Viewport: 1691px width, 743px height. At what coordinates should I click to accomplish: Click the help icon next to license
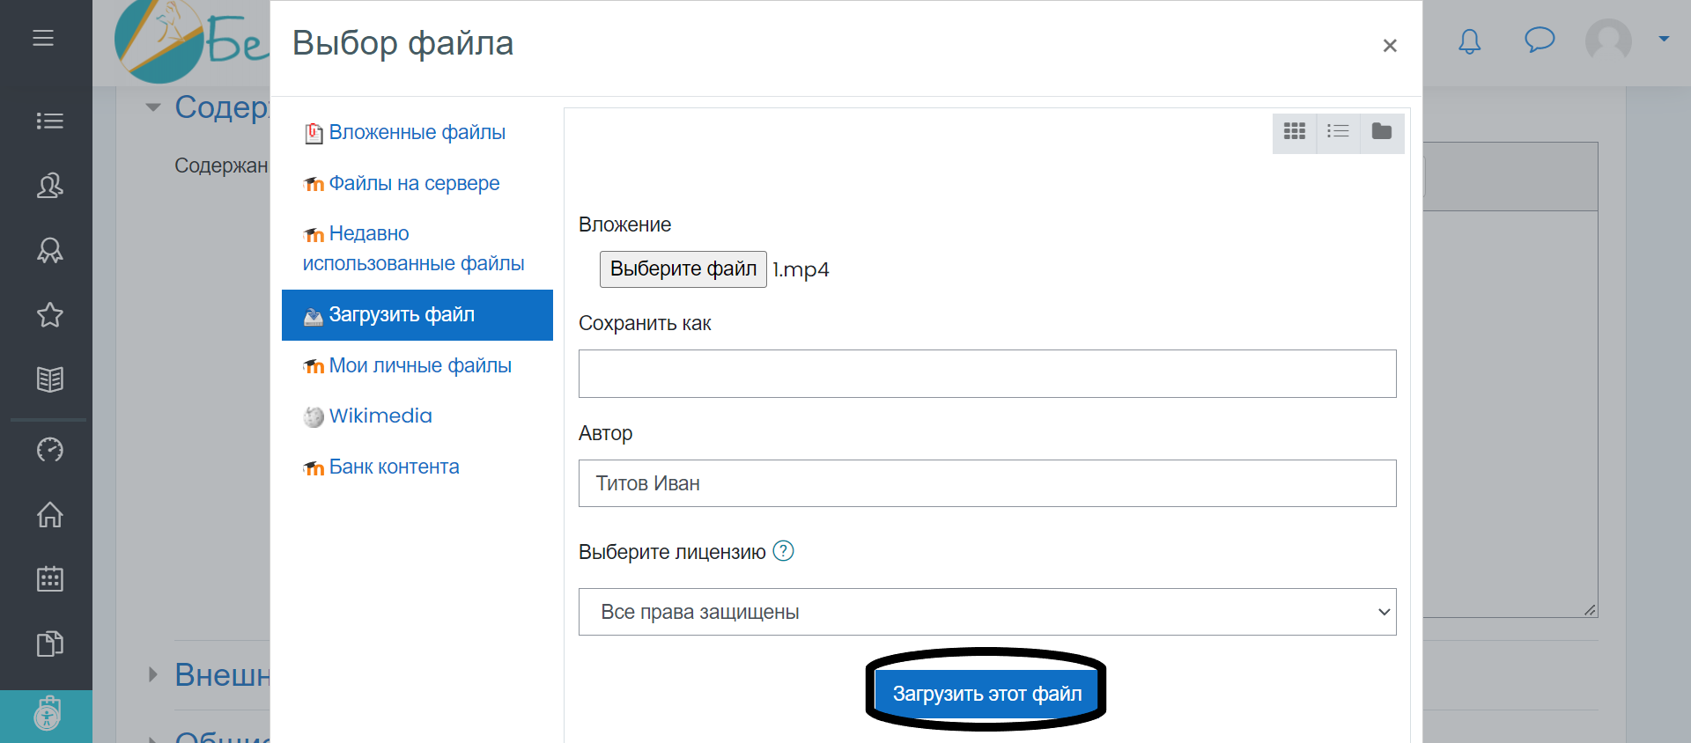[783, 551]
